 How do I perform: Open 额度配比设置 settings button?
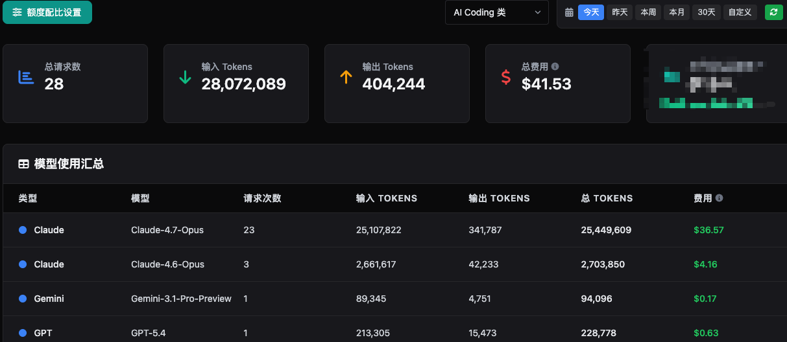point(47,12)
